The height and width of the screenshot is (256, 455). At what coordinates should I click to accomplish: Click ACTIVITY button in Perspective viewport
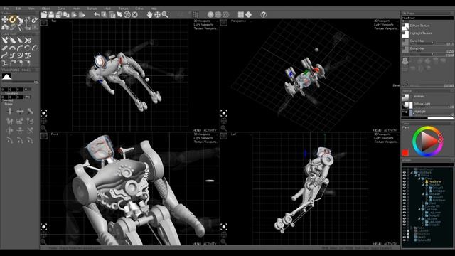point(390,130)
